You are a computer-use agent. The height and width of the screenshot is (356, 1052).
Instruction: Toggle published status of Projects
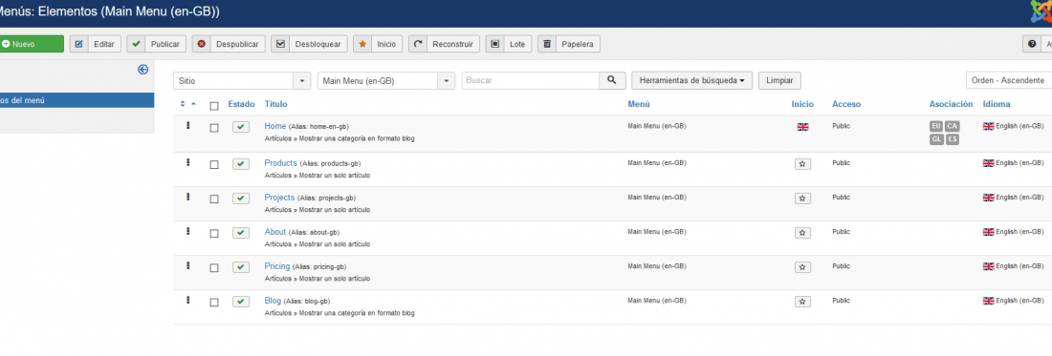point(241,199)
